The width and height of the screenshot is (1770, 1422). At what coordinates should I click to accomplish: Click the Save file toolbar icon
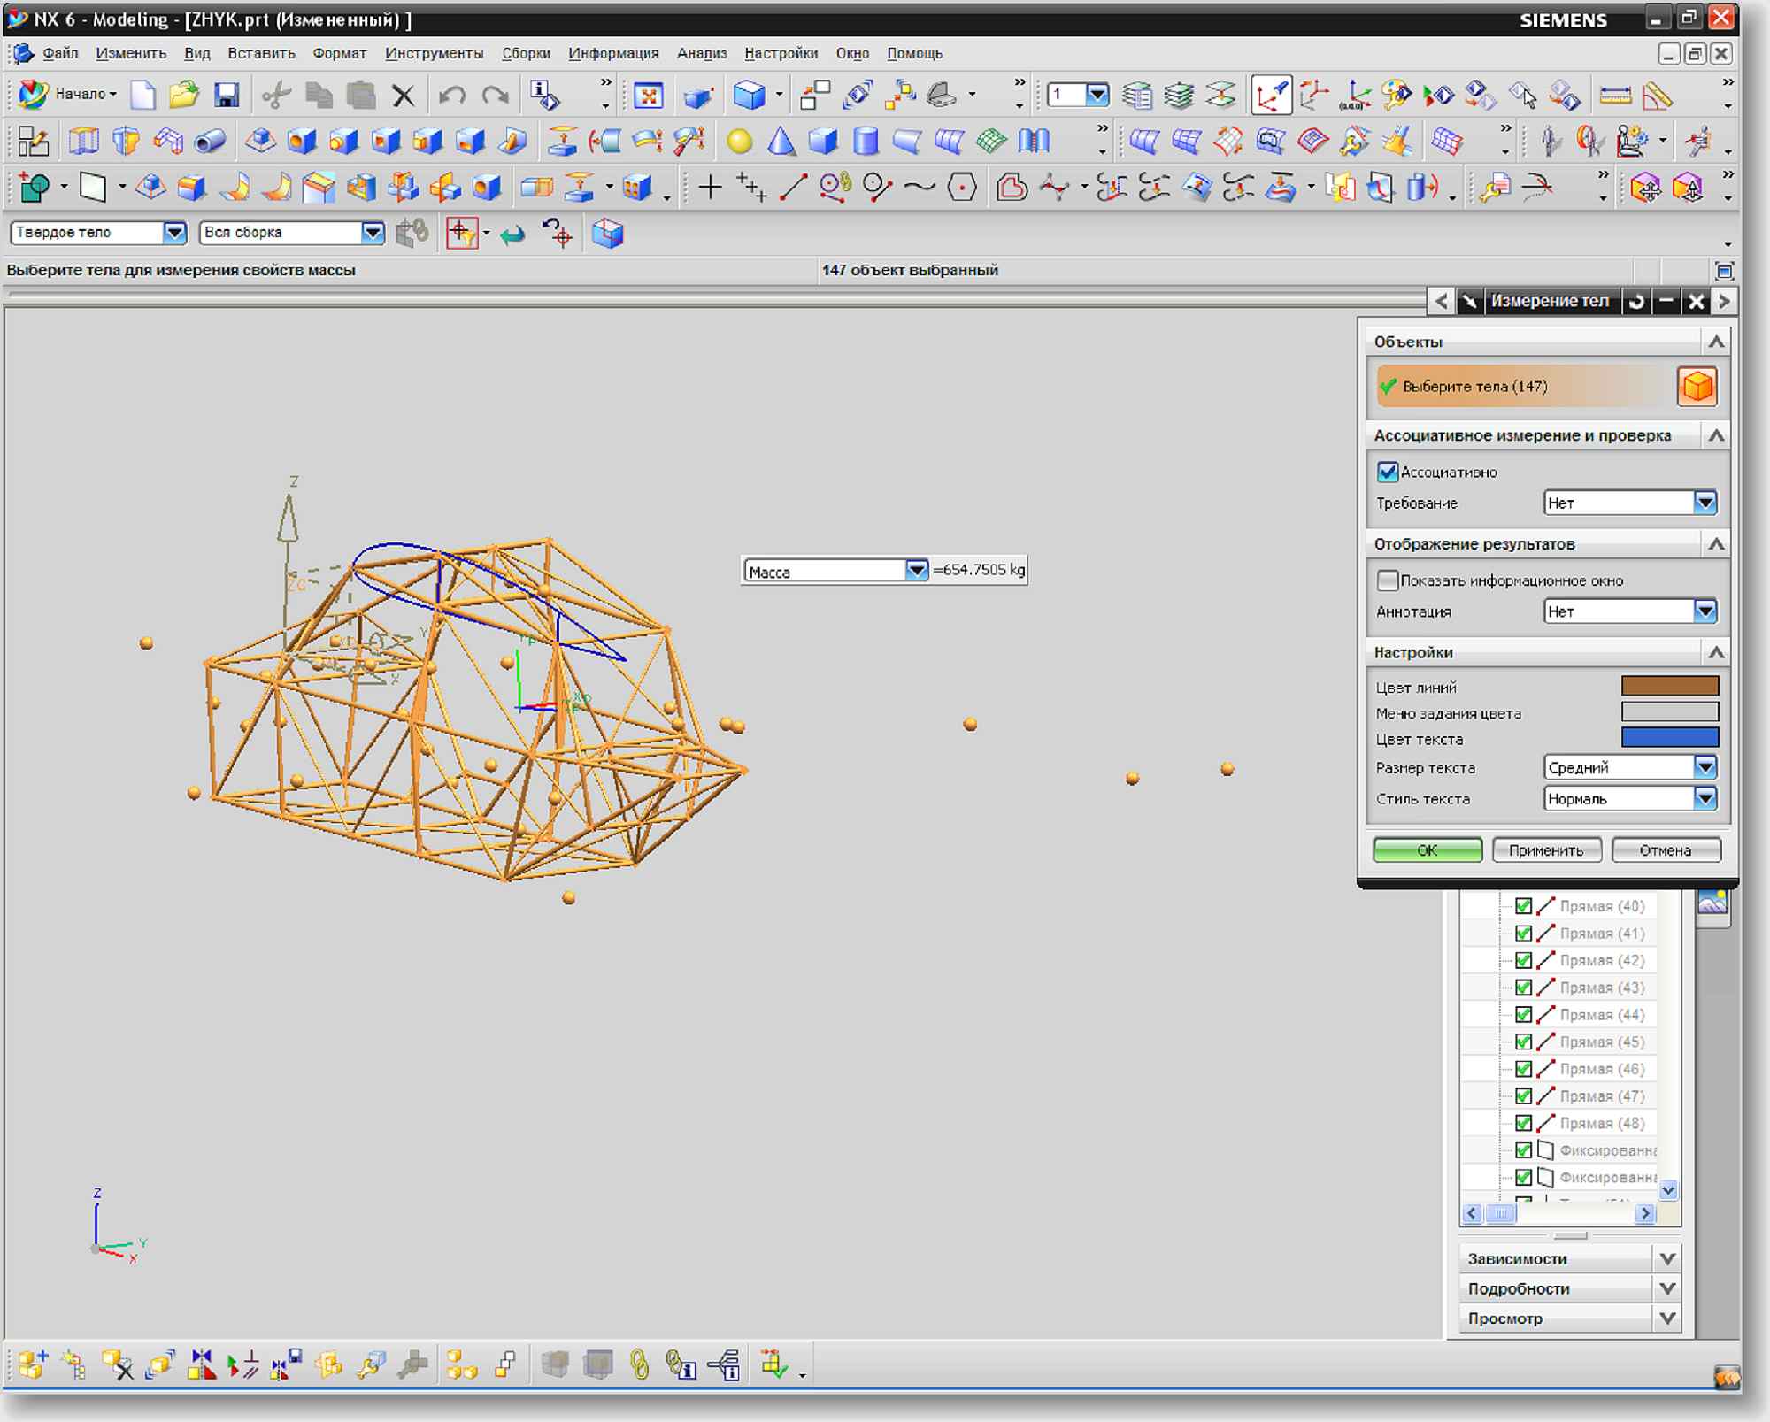click(x=227, y=95)
